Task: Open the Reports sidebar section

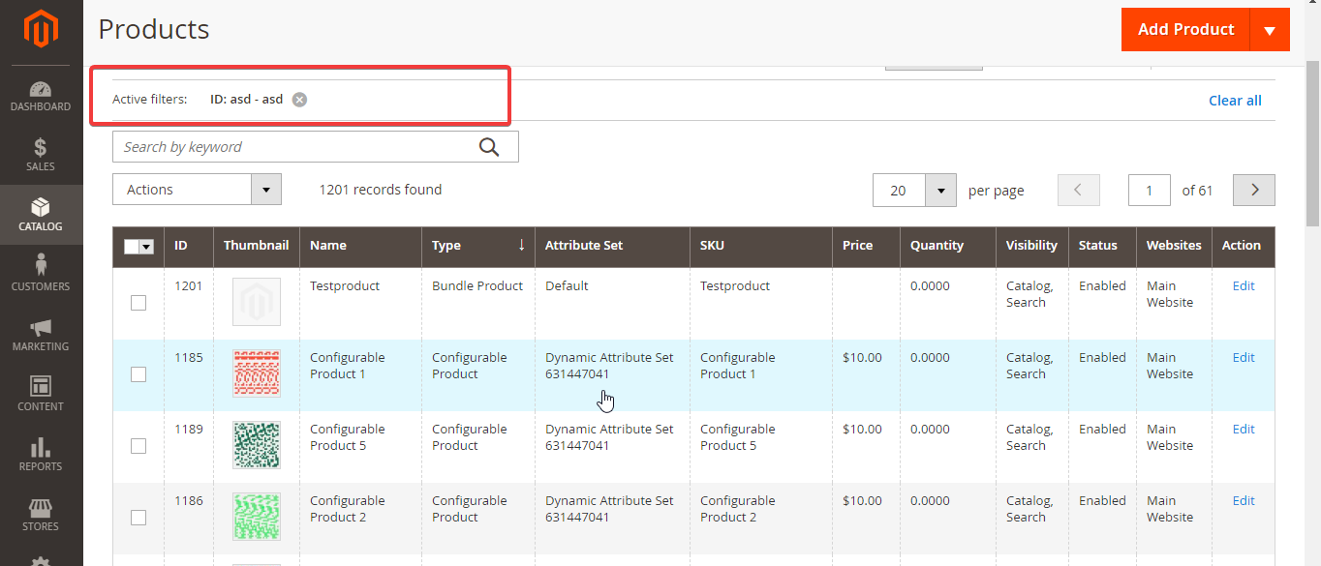Action: 40,453
